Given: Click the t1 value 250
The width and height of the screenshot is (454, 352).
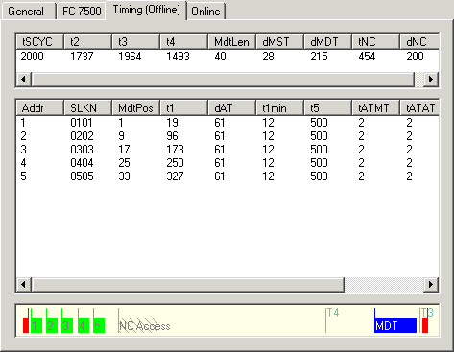Looking at the screenshot, I should (x=175, y=163).
